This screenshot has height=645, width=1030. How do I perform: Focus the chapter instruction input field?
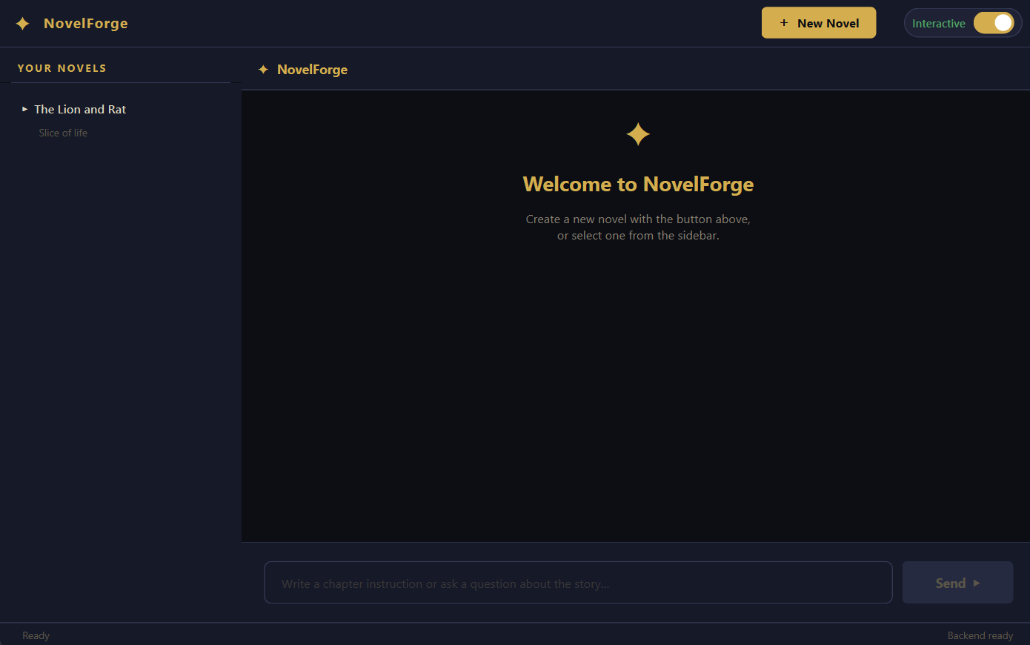pos(578,583)
